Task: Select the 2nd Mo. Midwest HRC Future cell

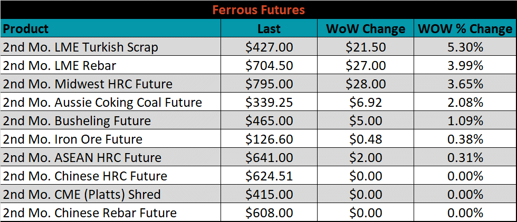Action: (x=111, y=84)
